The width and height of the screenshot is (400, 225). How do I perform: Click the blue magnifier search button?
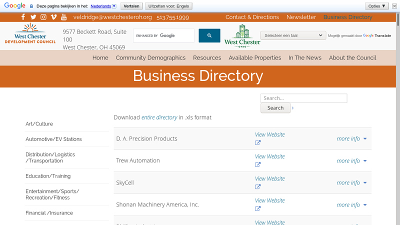click(x=209, y=35)
